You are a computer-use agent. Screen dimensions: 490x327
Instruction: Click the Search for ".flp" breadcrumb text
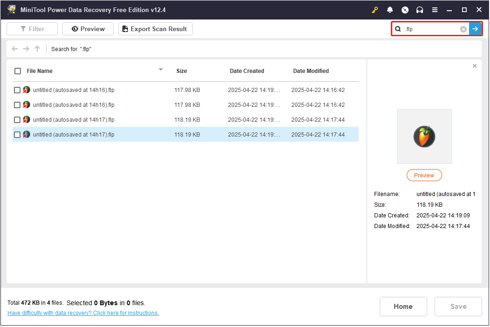click(71, 49)
